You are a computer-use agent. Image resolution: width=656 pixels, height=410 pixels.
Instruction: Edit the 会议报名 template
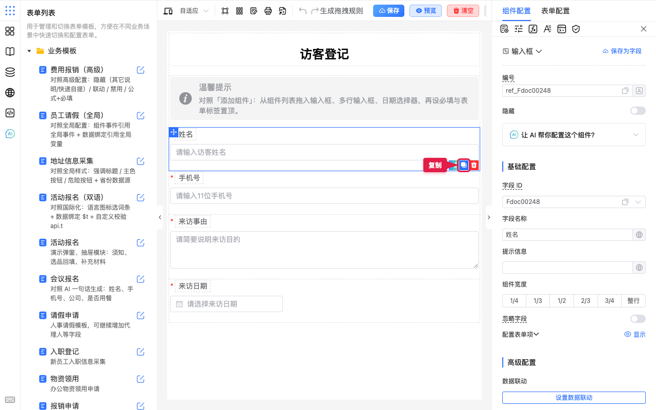(x=140, y=279)
